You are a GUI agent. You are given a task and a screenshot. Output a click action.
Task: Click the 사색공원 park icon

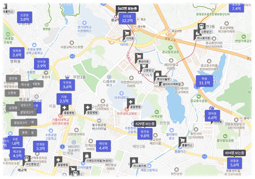point(156,112)
